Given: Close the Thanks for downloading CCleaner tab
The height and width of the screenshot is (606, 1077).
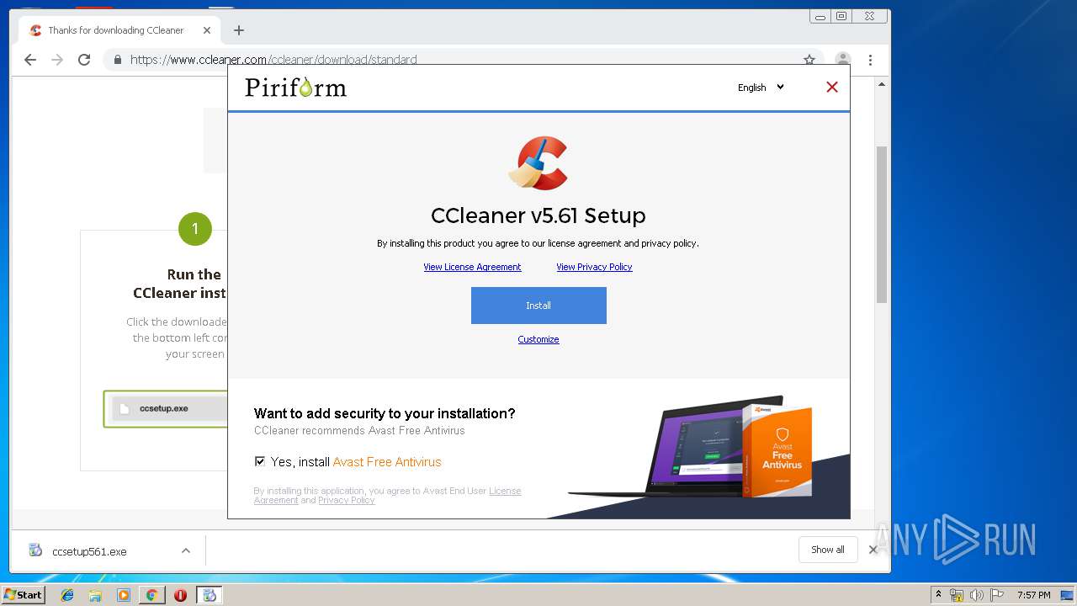Looking at the screenshot, I should (207, 30).
